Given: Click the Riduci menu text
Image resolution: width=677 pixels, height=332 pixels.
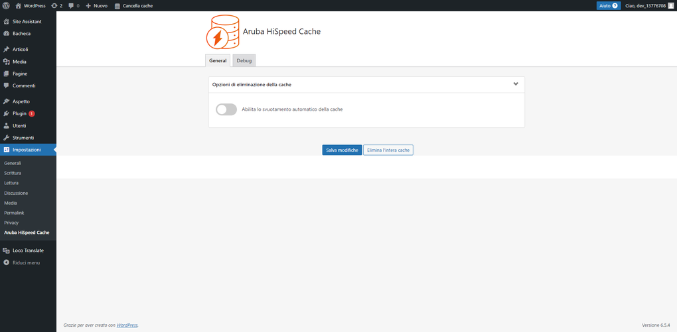Looking at the screenshot, I should (26, 262).
